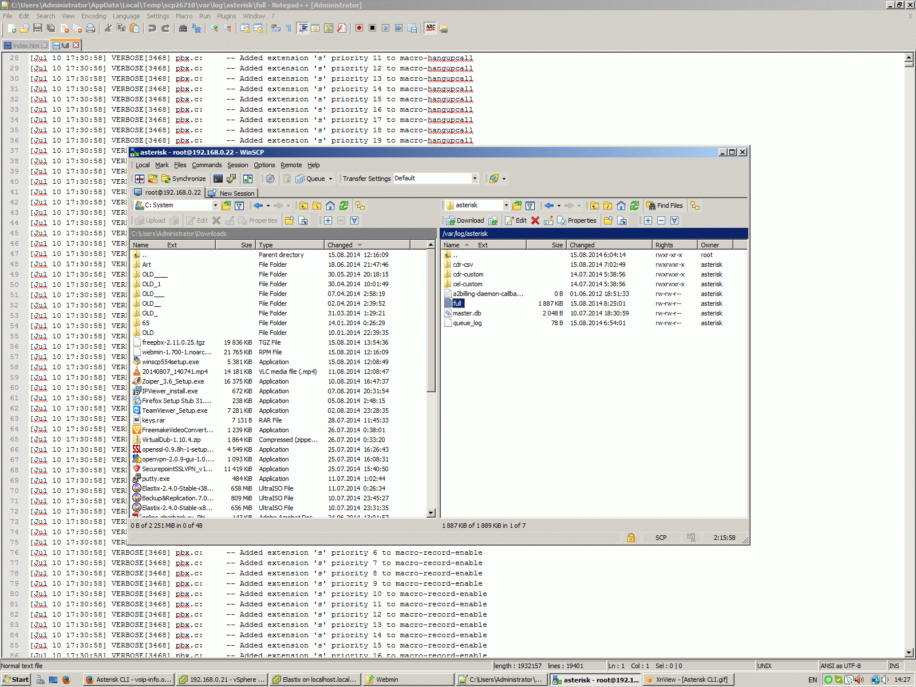Click remote panel Properties button
Screen dimensions: 916x687
click(577, 220)
